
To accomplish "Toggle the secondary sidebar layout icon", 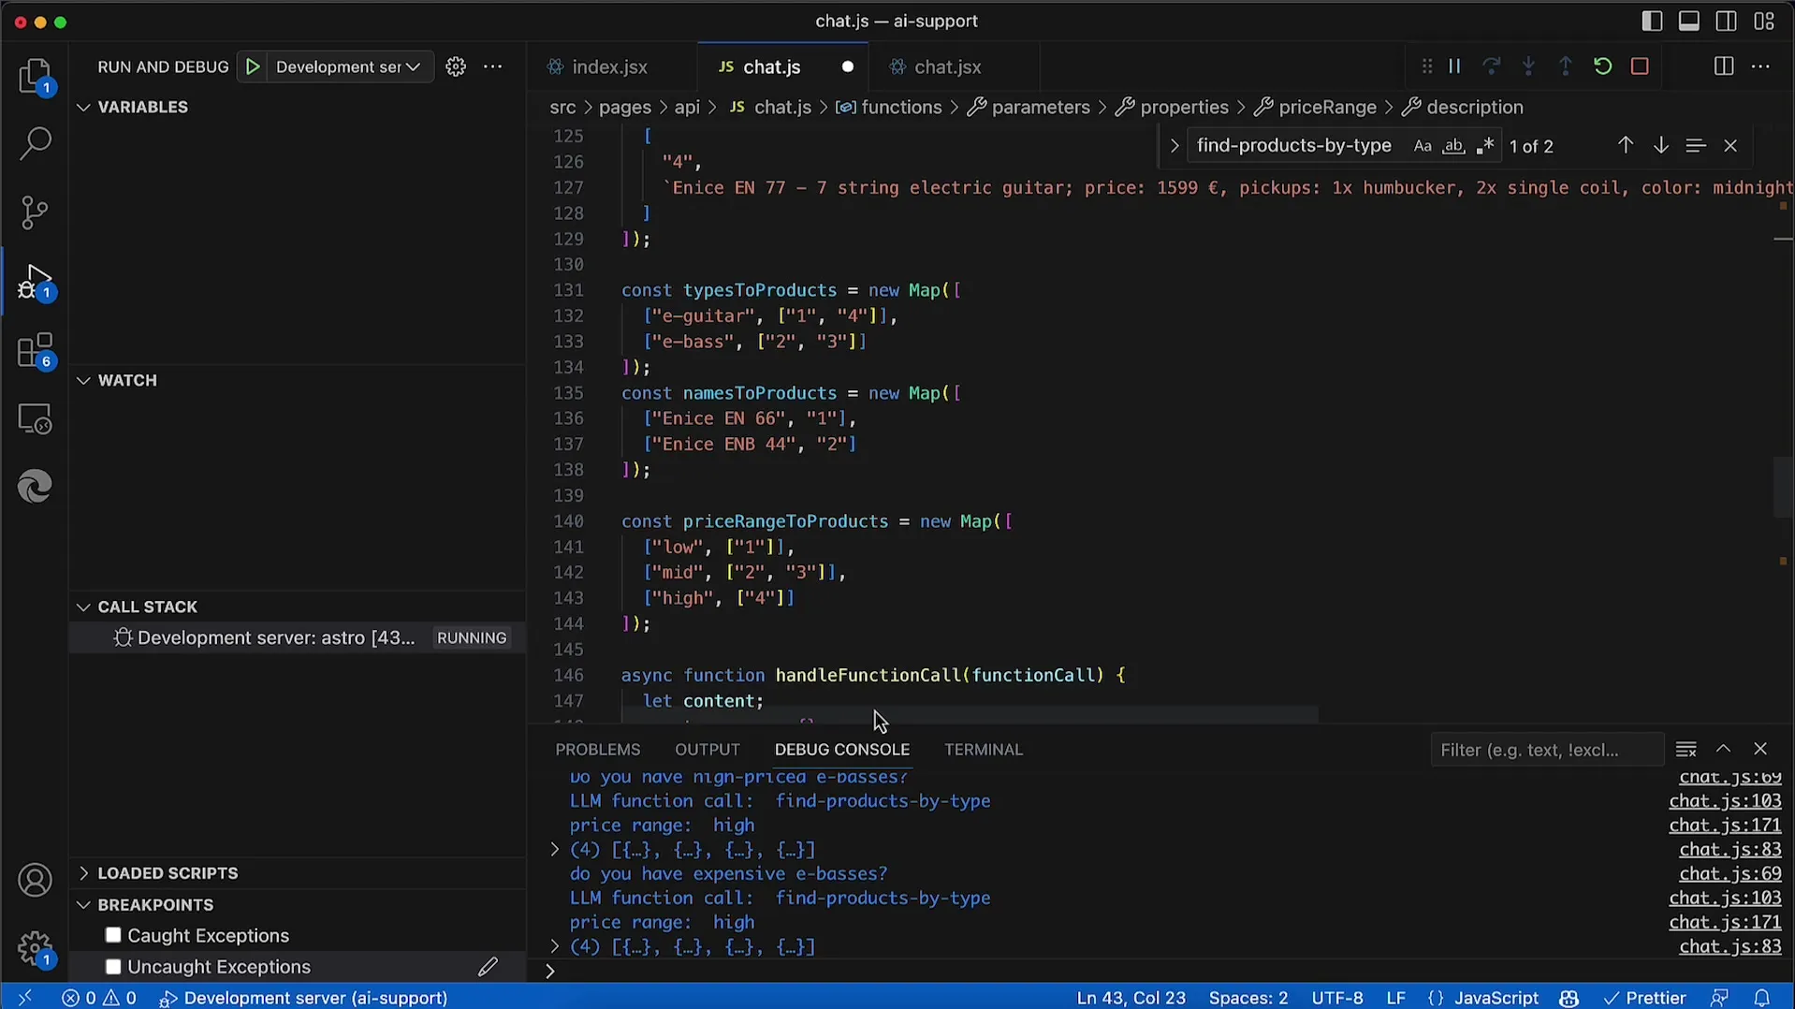I will 1727,21.
